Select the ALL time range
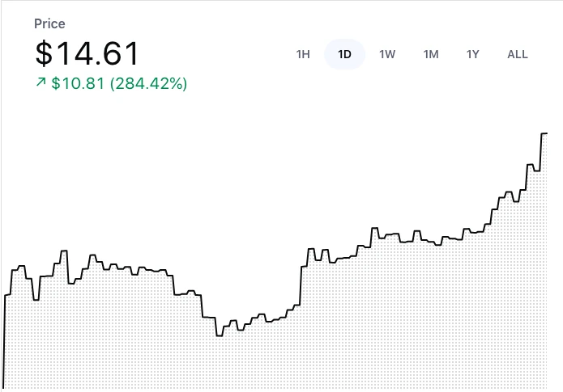 click(x=518, y=54)
